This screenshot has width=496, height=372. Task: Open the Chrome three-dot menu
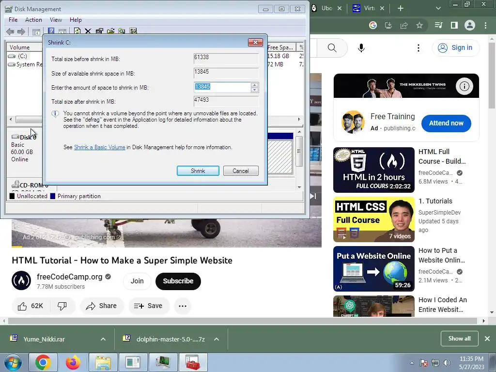coord(485,25)
